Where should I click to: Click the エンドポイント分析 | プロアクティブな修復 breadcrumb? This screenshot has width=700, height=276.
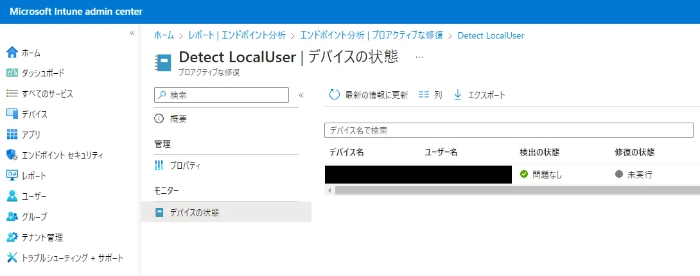click(x=372, y=35)
